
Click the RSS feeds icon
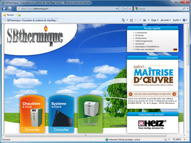[131, 20]
